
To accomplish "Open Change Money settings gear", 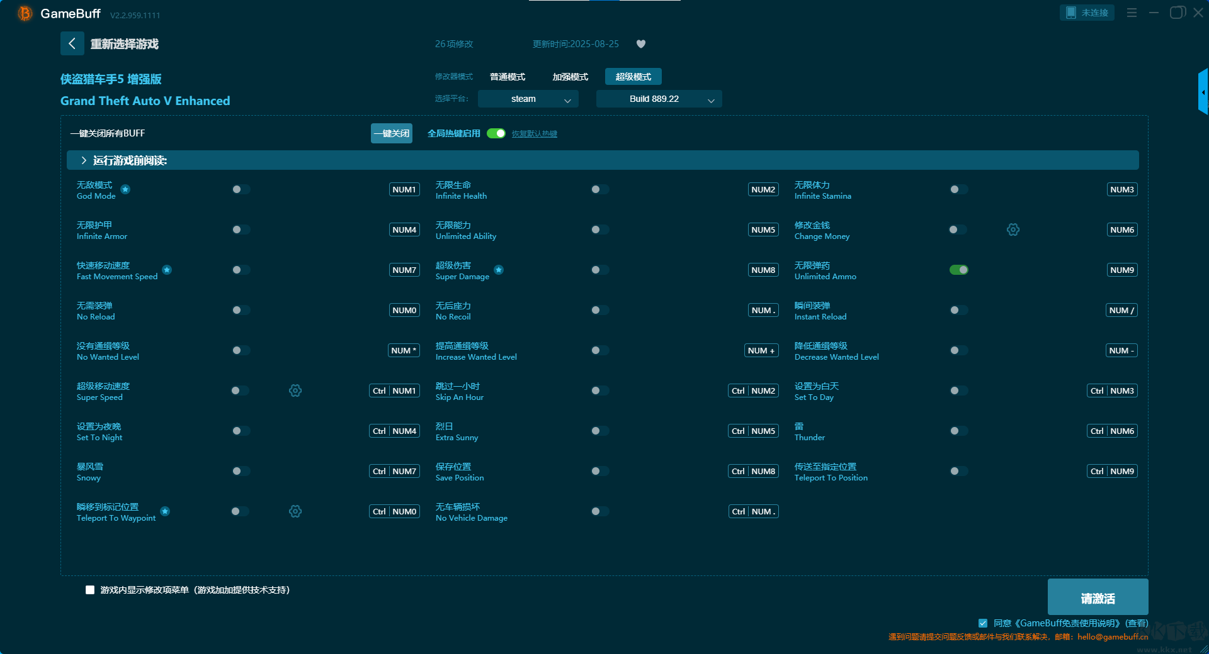I will (x=1013, y=230).
